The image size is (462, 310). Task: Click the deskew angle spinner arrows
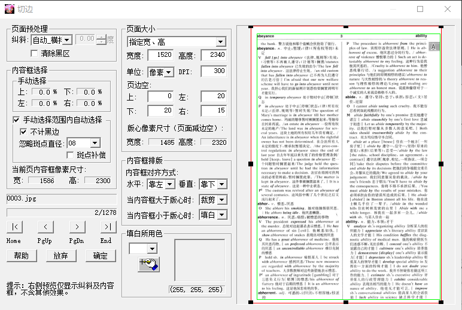pos(101,39)
